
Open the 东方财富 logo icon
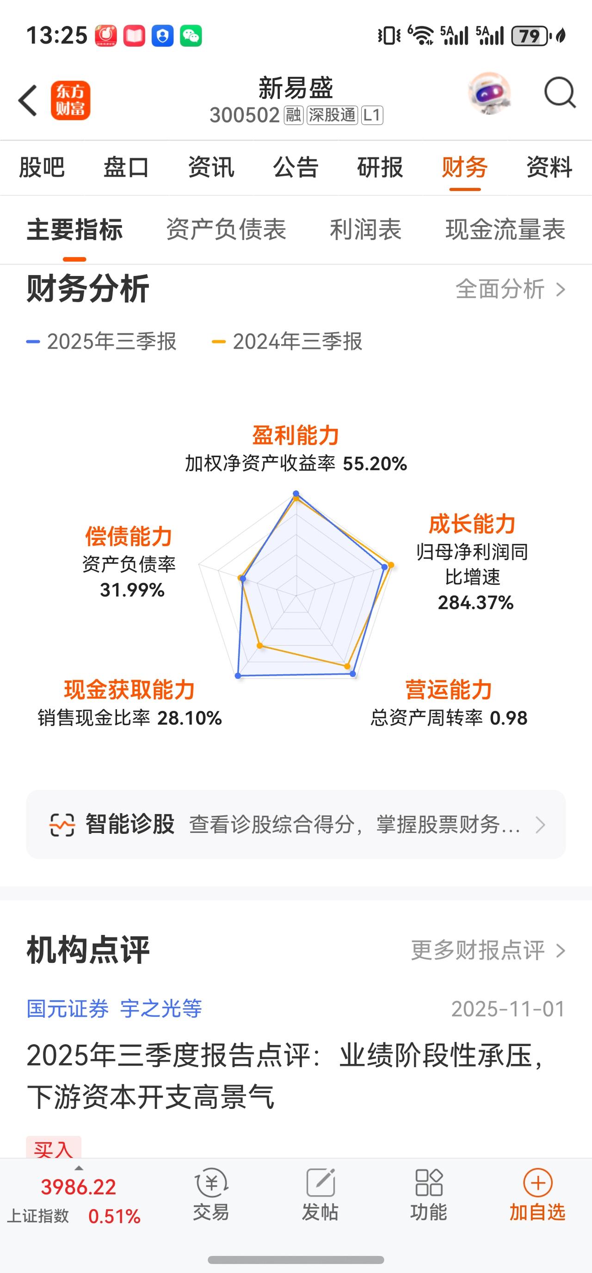[70, 100]
